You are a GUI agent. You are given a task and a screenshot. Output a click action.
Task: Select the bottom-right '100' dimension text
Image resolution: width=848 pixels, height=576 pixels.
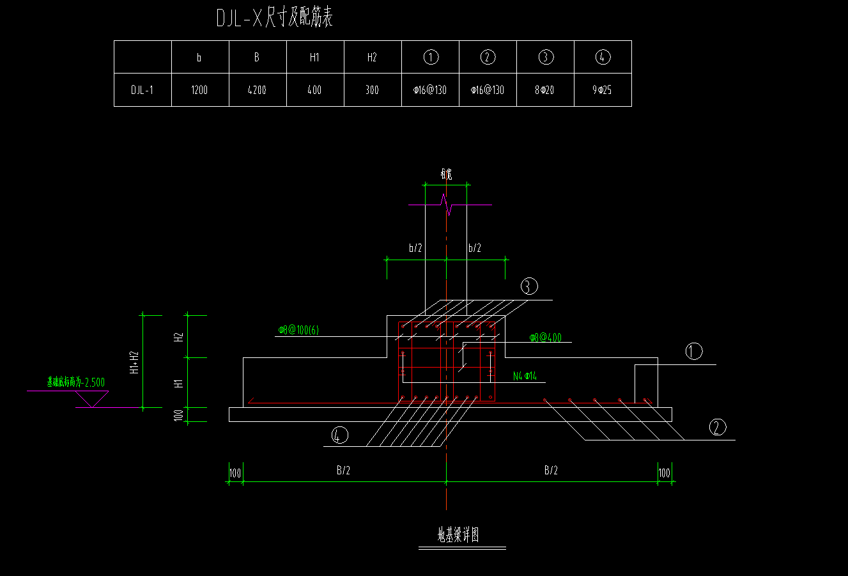pos(665,473)
